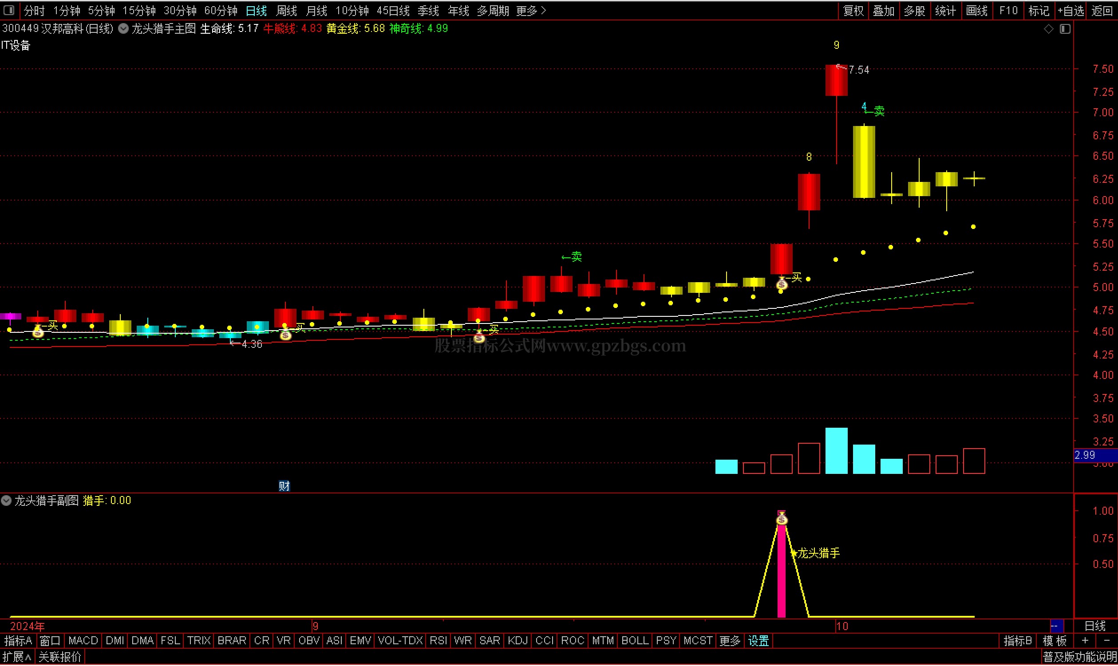Open the 关联报价 tab
The height and width of the screenshot is (666, 1118).
(59, 658)
